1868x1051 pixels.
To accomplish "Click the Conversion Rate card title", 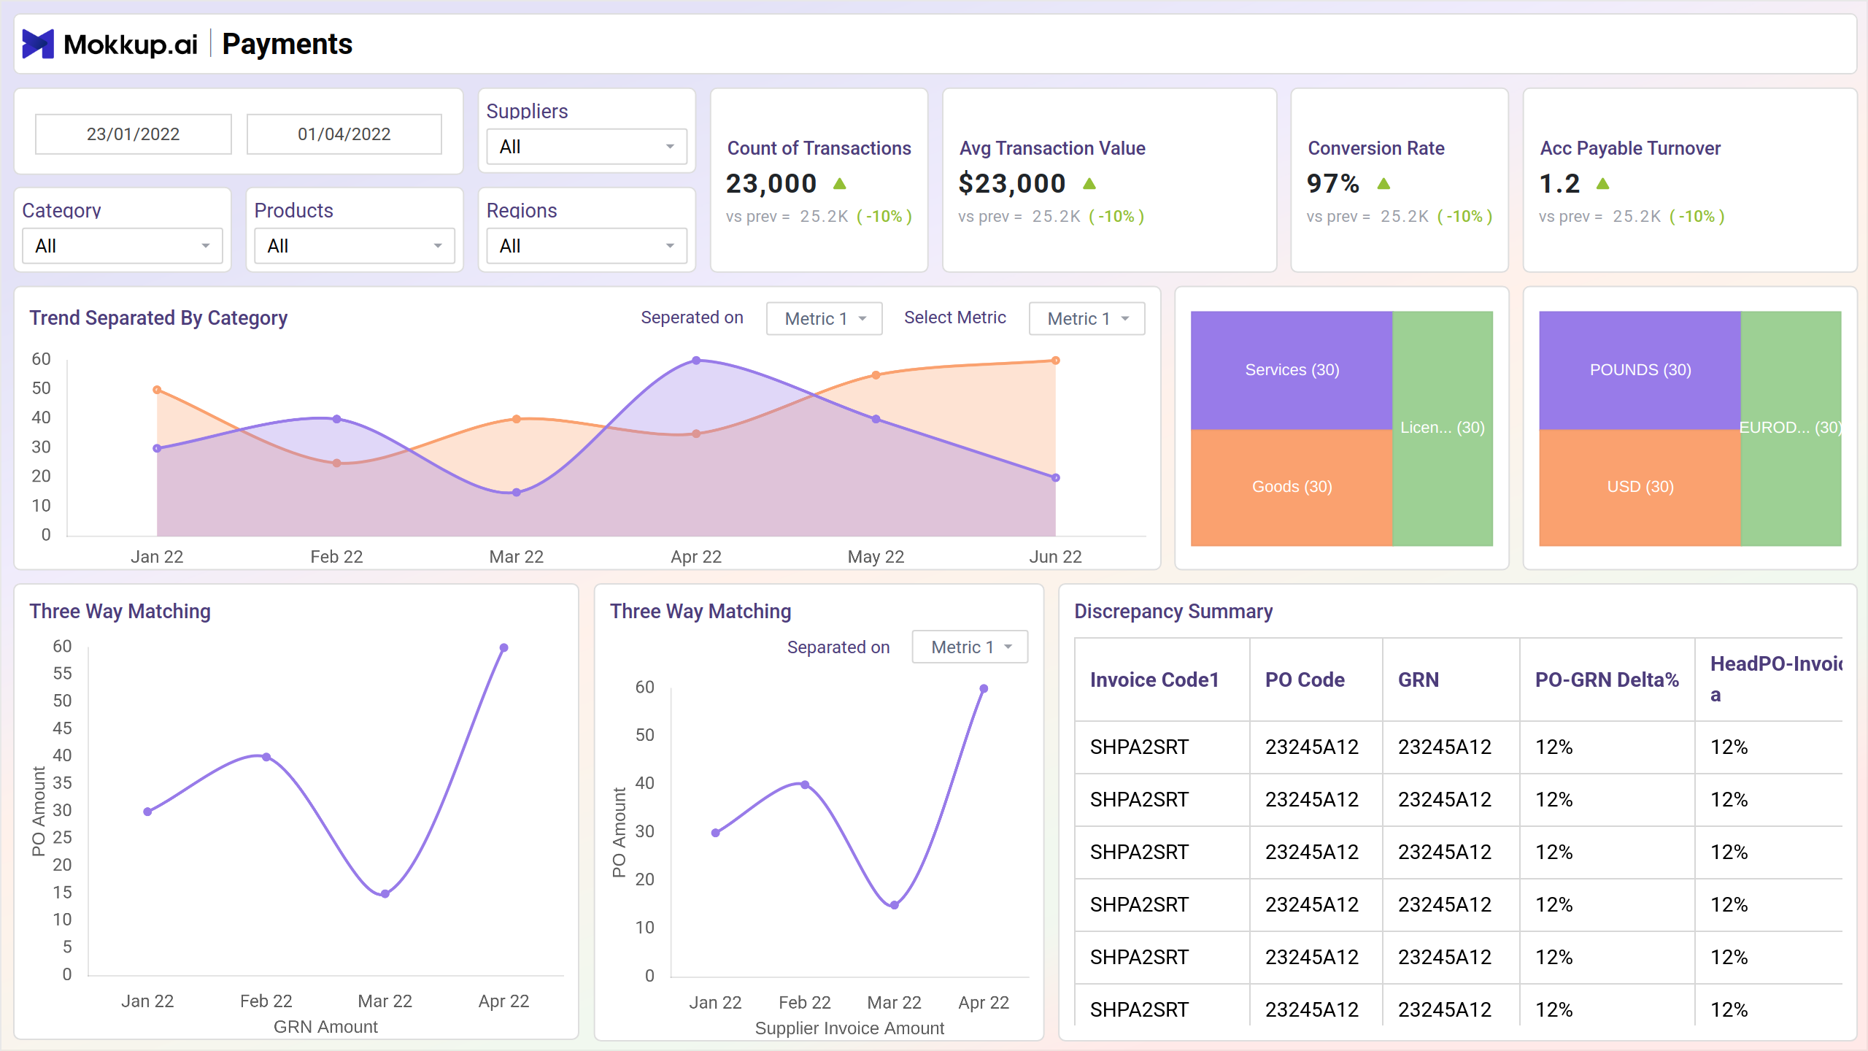I will tap(1376, 148).
